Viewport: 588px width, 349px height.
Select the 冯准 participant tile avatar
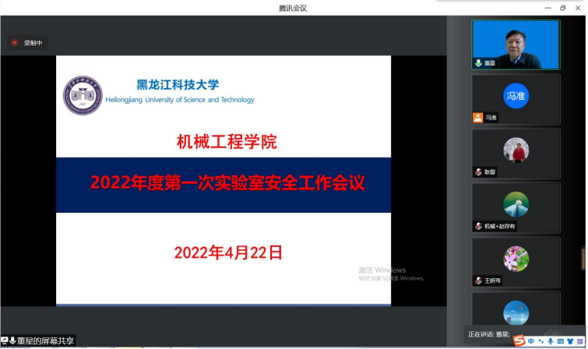coord(516,95)
